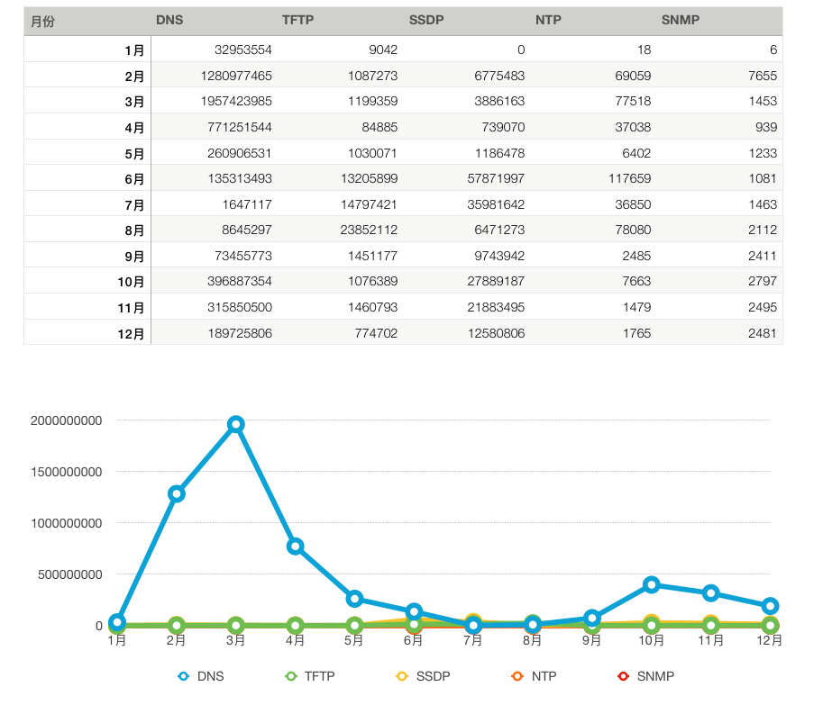Pick the DNS chart point at 4月
The width and height of the screenshot is (823, 705).
(295, 546)
